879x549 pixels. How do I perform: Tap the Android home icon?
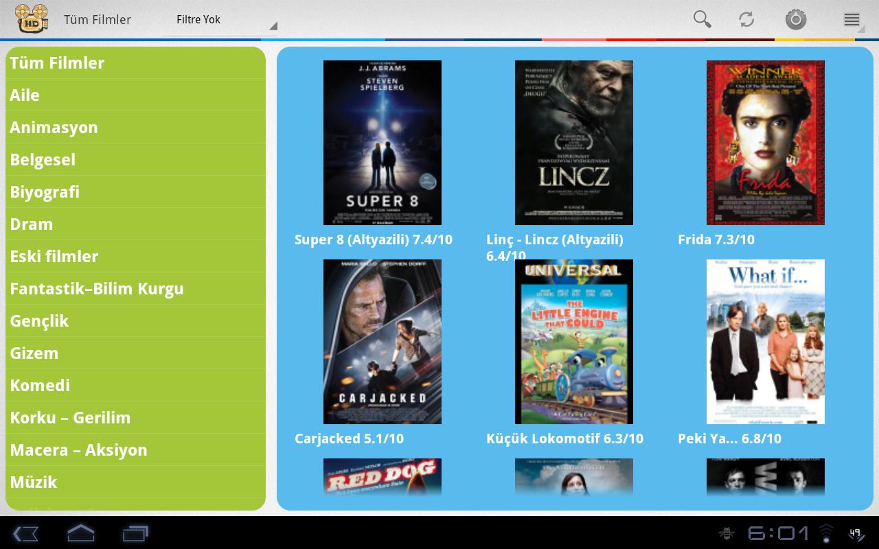click(80, 533)
